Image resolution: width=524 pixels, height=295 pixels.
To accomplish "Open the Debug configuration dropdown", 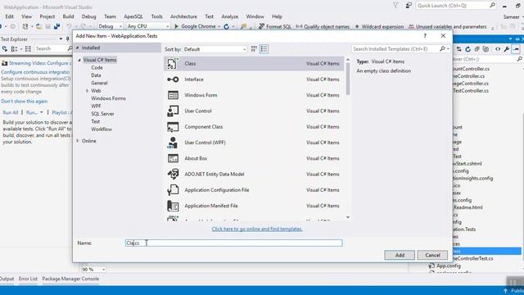I will 110,26.
